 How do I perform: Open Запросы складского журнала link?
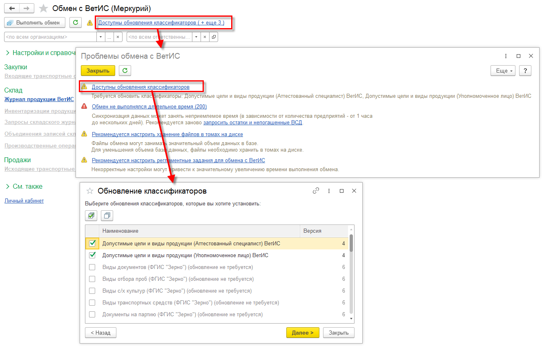click(x=40, y=122)
